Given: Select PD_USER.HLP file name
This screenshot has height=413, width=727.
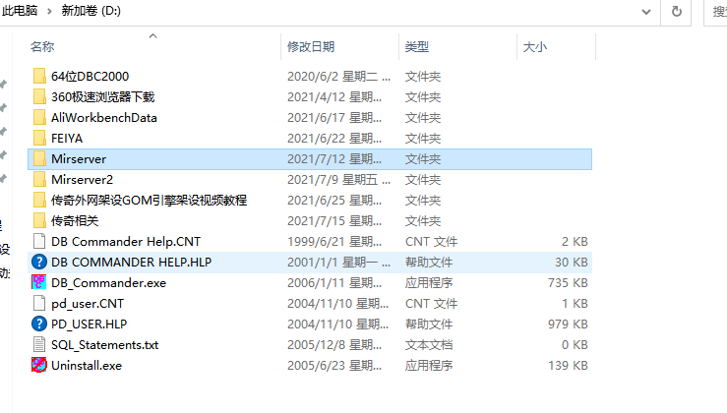Looking at the screenshot, I should [89, 324].
